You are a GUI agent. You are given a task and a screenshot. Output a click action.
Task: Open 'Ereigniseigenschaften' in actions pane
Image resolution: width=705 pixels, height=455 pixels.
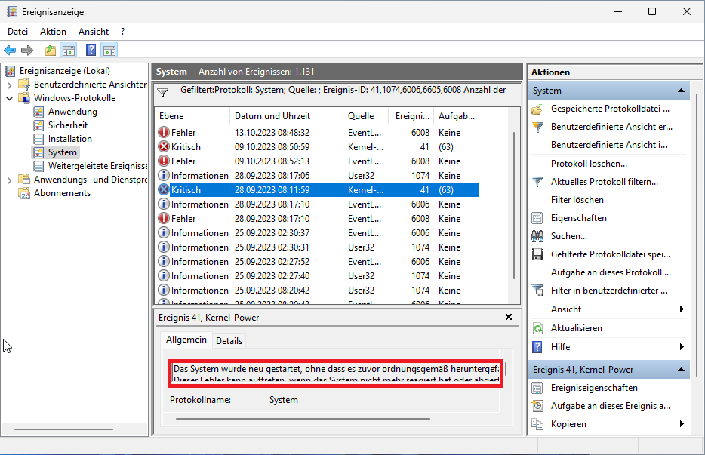[593, 388]
